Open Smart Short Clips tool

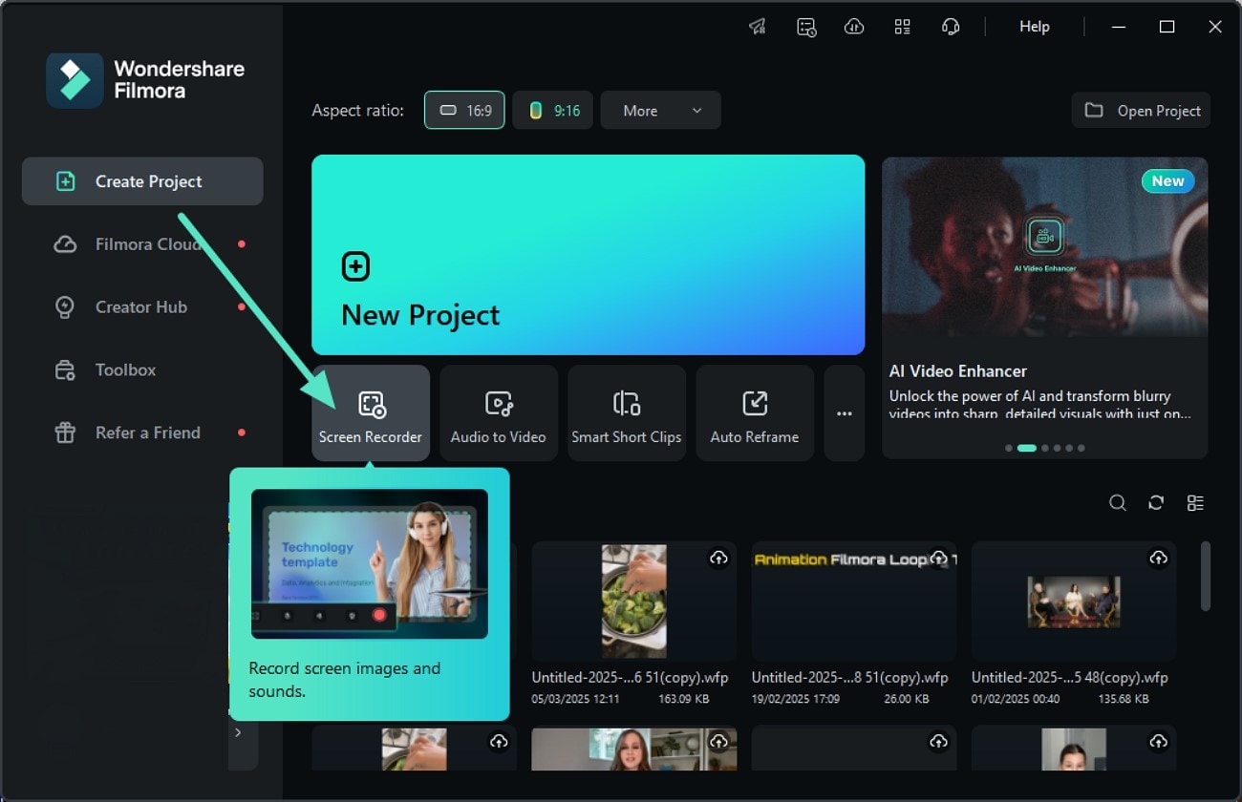[627, 413]
